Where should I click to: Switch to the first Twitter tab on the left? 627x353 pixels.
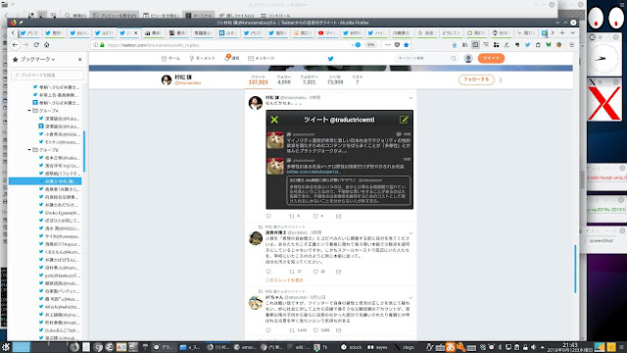pos(29,32)
